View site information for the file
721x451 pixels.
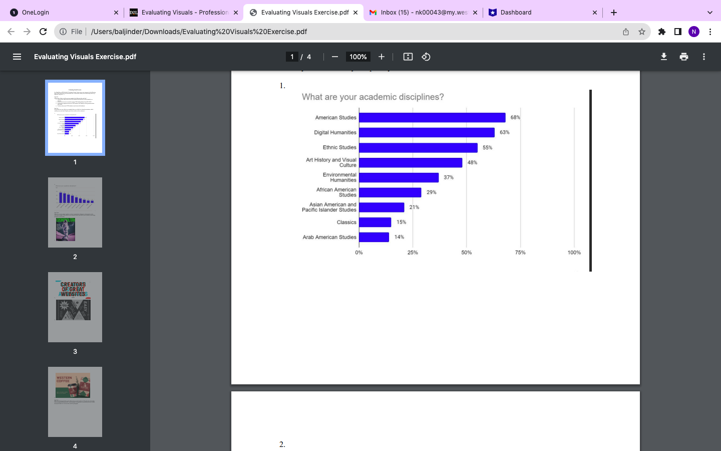[x=63, y=32]
